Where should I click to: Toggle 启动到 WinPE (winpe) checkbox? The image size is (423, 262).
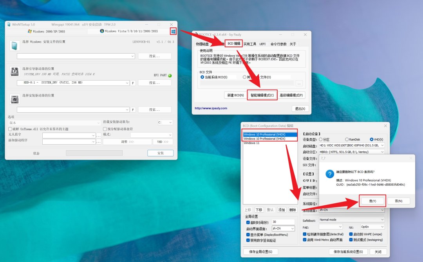pyautogui.click(x=351, y=234)
